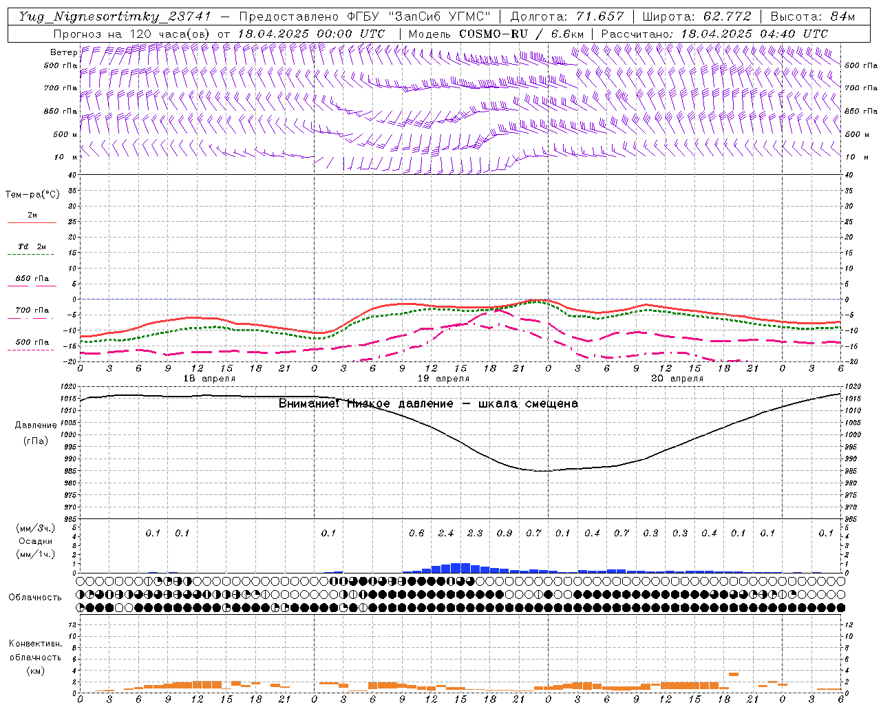This screenshot has width=881, height=705.
Task: Click the 0.9 precipitation value
Action: tap(505, 533)
